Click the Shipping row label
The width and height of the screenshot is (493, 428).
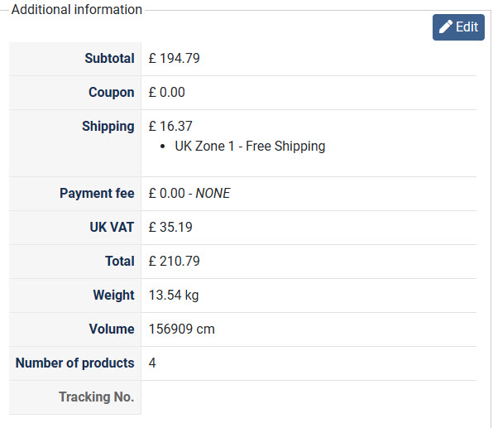[108, 127]
